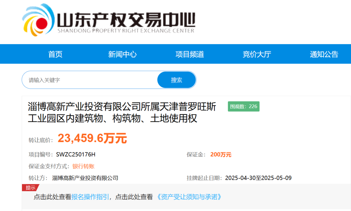Open the 《资产受让须知与承诺》 link
Image resolution: width=351 pixels, height=211 pixels.
[189, 197]
